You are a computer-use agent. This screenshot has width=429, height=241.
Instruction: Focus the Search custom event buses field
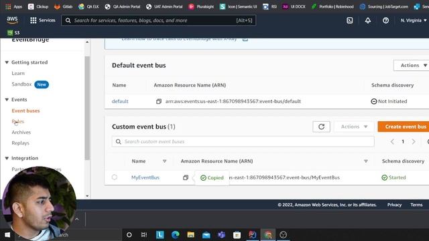click(x=243, y=141)
